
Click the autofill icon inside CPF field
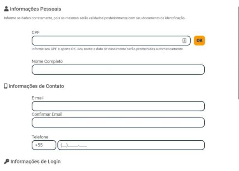[x=184, y=40]
